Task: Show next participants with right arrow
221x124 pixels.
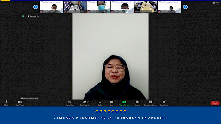Action: pyautogui.click(x=185, y=7)
